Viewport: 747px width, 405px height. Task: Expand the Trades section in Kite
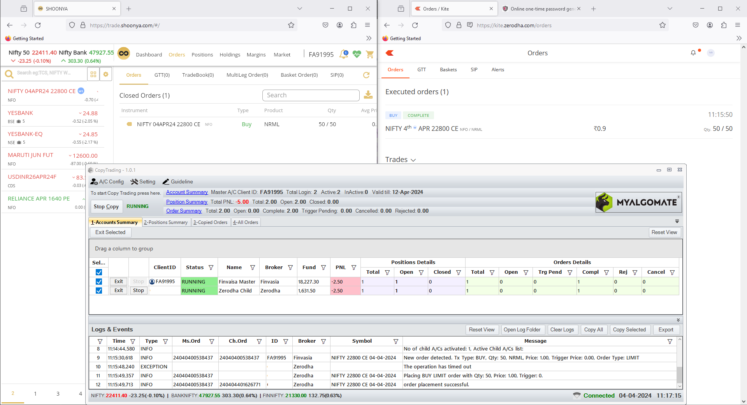(x=401, y=160)
